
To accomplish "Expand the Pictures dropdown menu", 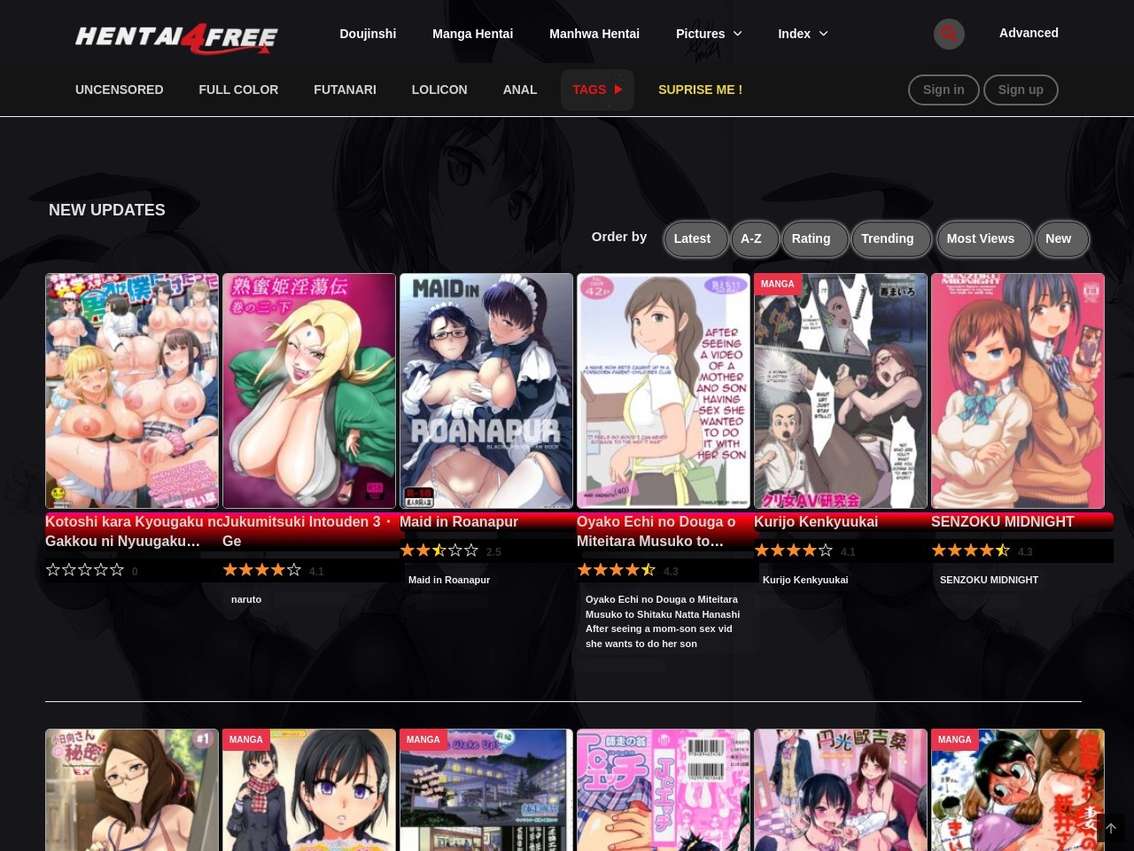I will pos(709,34).
